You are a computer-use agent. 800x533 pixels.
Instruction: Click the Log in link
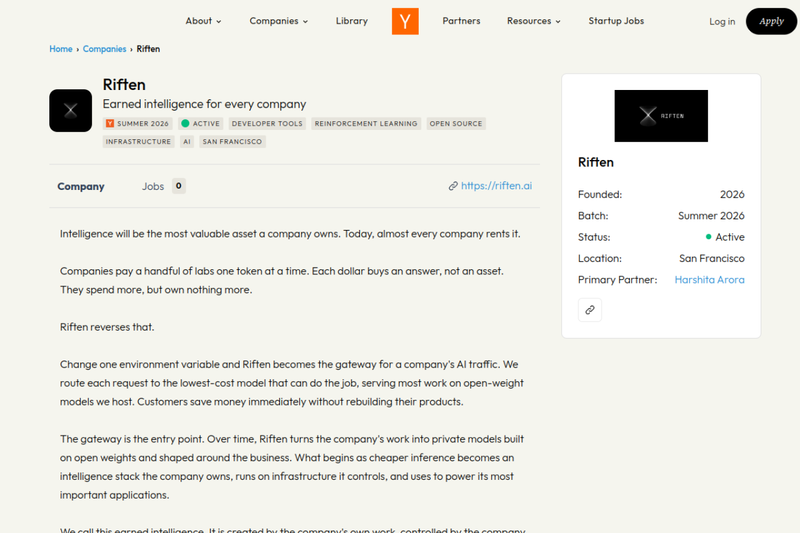tap(722, 22)
